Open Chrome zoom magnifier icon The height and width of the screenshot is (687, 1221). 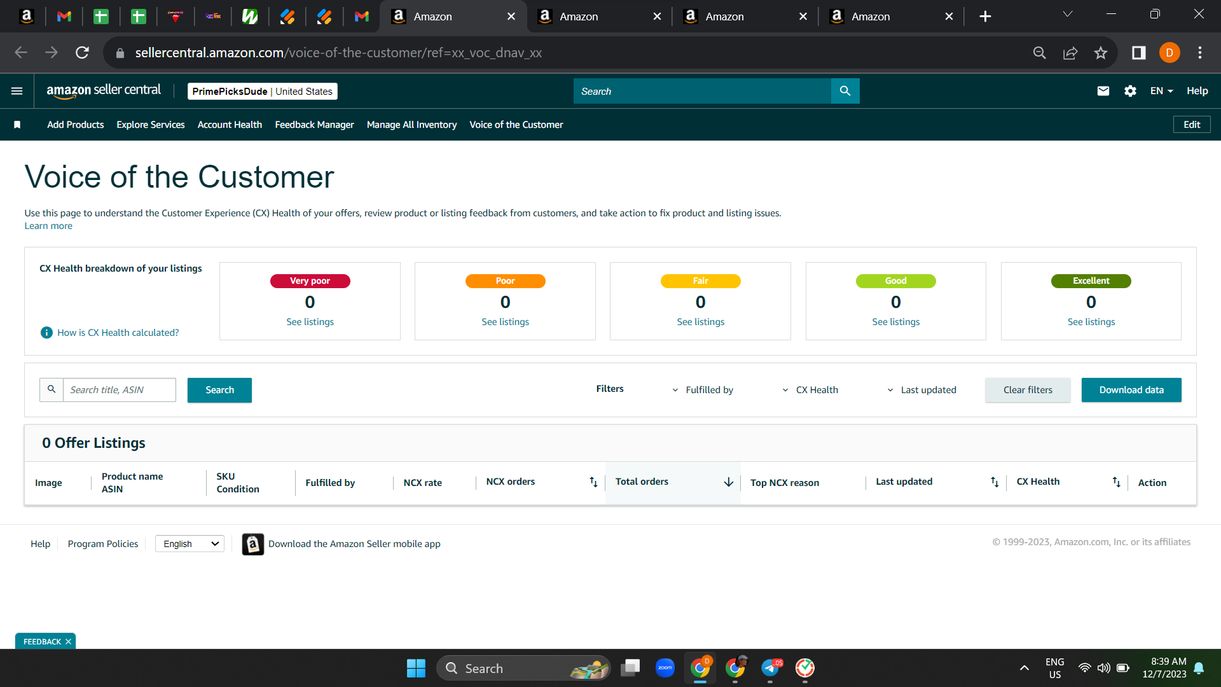(x=1040, y=53)
